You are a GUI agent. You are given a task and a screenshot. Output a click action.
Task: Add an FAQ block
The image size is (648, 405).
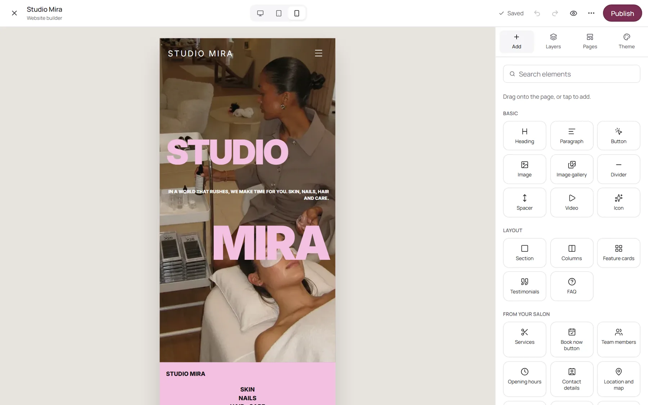click(x=572, y=286)
